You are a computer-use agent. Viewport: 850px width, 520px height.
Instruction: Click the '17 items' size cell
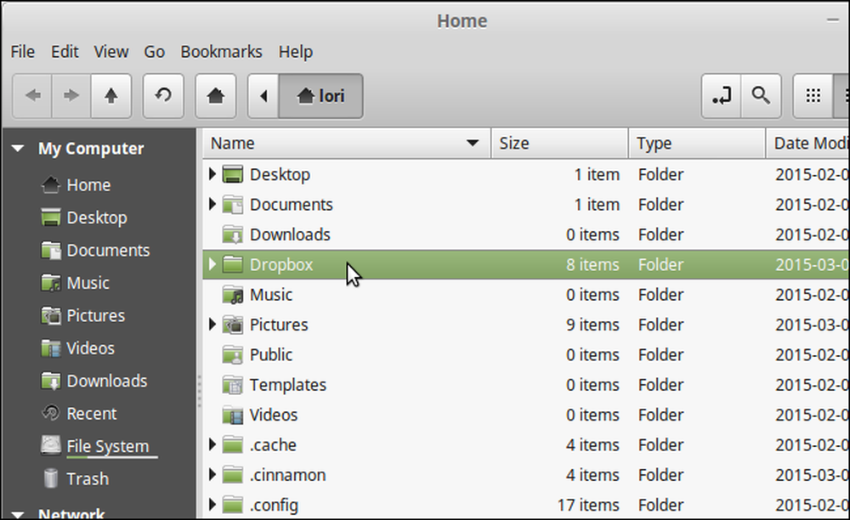588,505
